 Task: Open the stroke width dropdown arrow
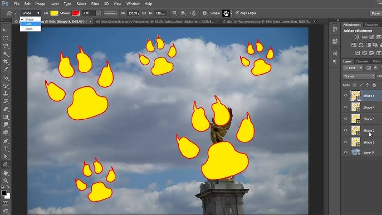pyautogui.click(x=99, y=13)
